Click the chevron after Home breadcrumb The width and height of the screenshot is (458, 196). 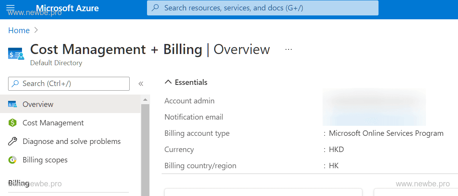[36, 30]
